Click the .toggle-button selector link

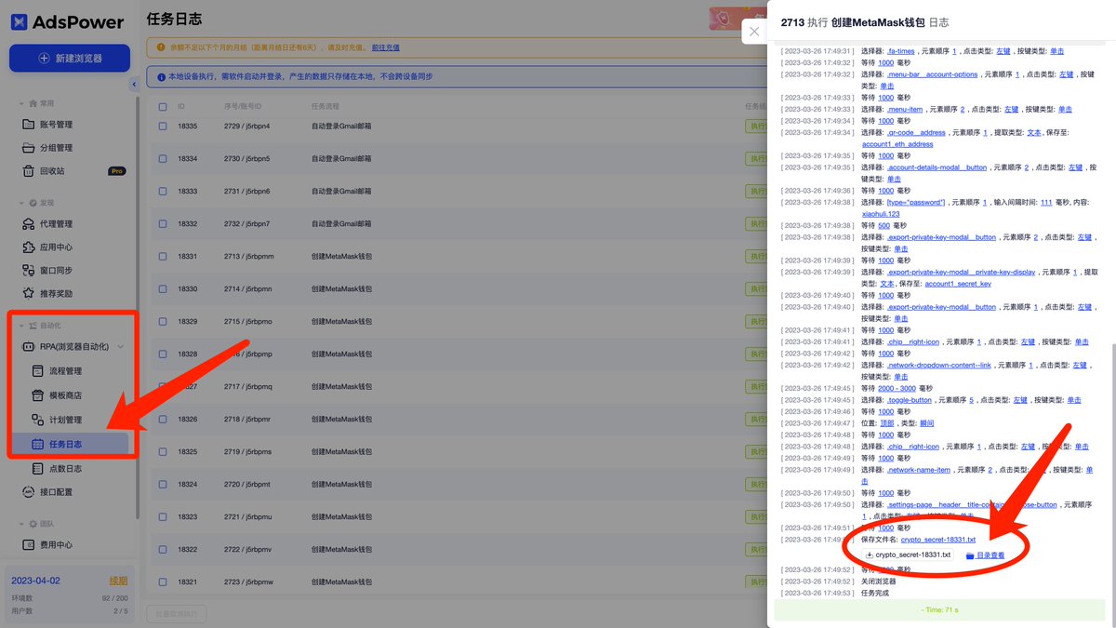pyautogui.click(x=910, y=400)
